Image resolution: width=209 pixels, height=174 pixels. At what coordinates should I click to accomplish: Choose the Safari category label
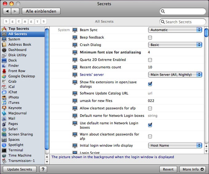(13, 129)
